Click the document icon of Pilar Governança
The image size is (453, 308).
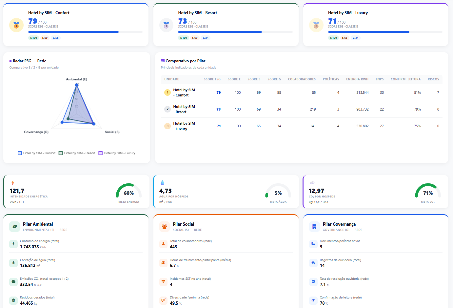(x=314, y=227)
